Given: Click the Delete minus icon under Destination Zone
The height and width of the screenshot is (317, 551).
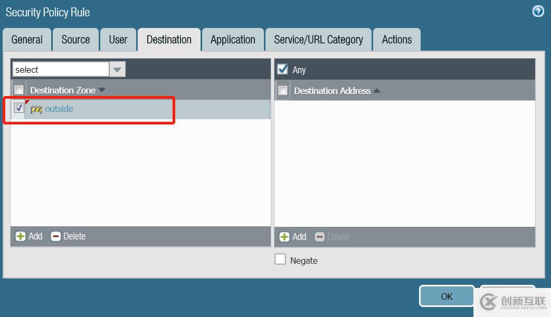Looking at the screenshot, I should click(56, 236).
